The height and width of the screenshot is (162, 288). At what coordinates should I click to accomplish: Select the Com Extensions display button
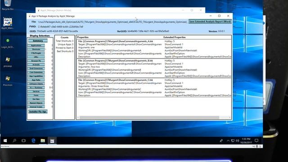coord(36,72)
